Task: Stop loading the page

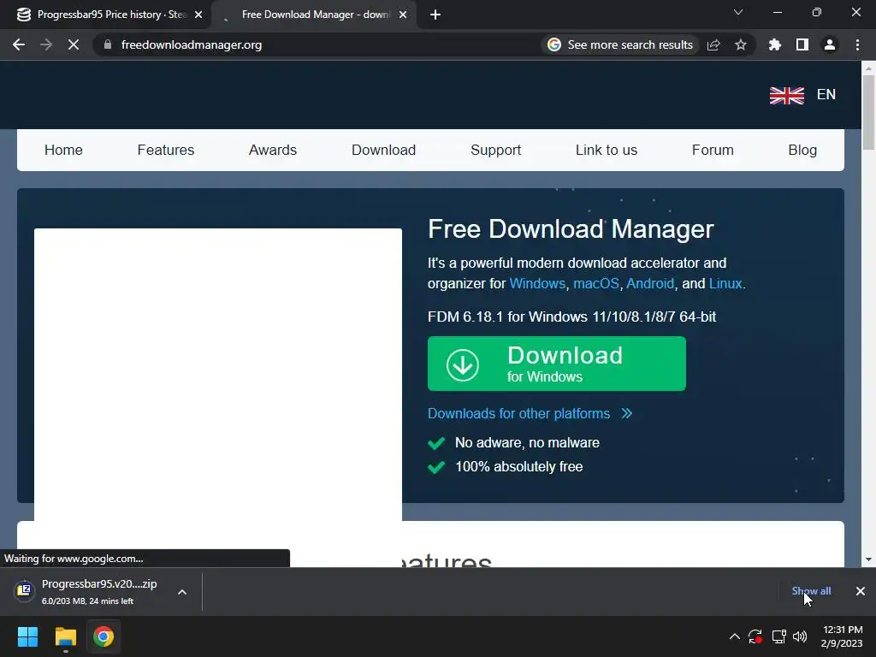Action: pos(74,44)
